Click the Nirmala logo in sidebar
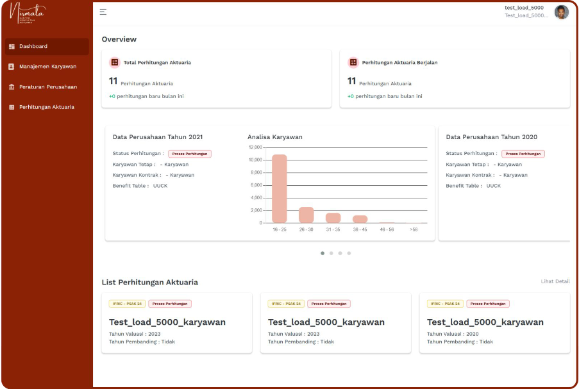The height and width of the screenshot is (389, 579). tap(28, 14)
